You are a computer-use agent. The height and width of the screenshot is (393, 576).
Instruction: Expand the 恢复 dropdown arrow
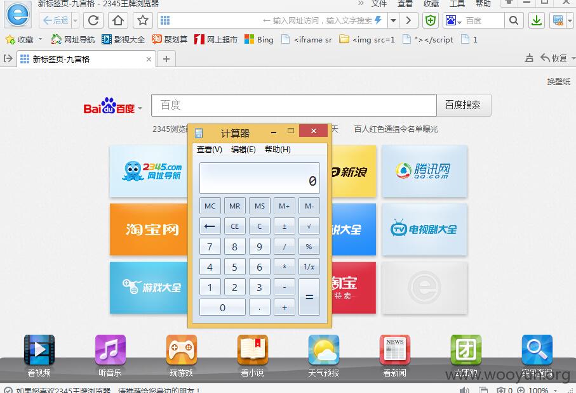coord(573,58)
